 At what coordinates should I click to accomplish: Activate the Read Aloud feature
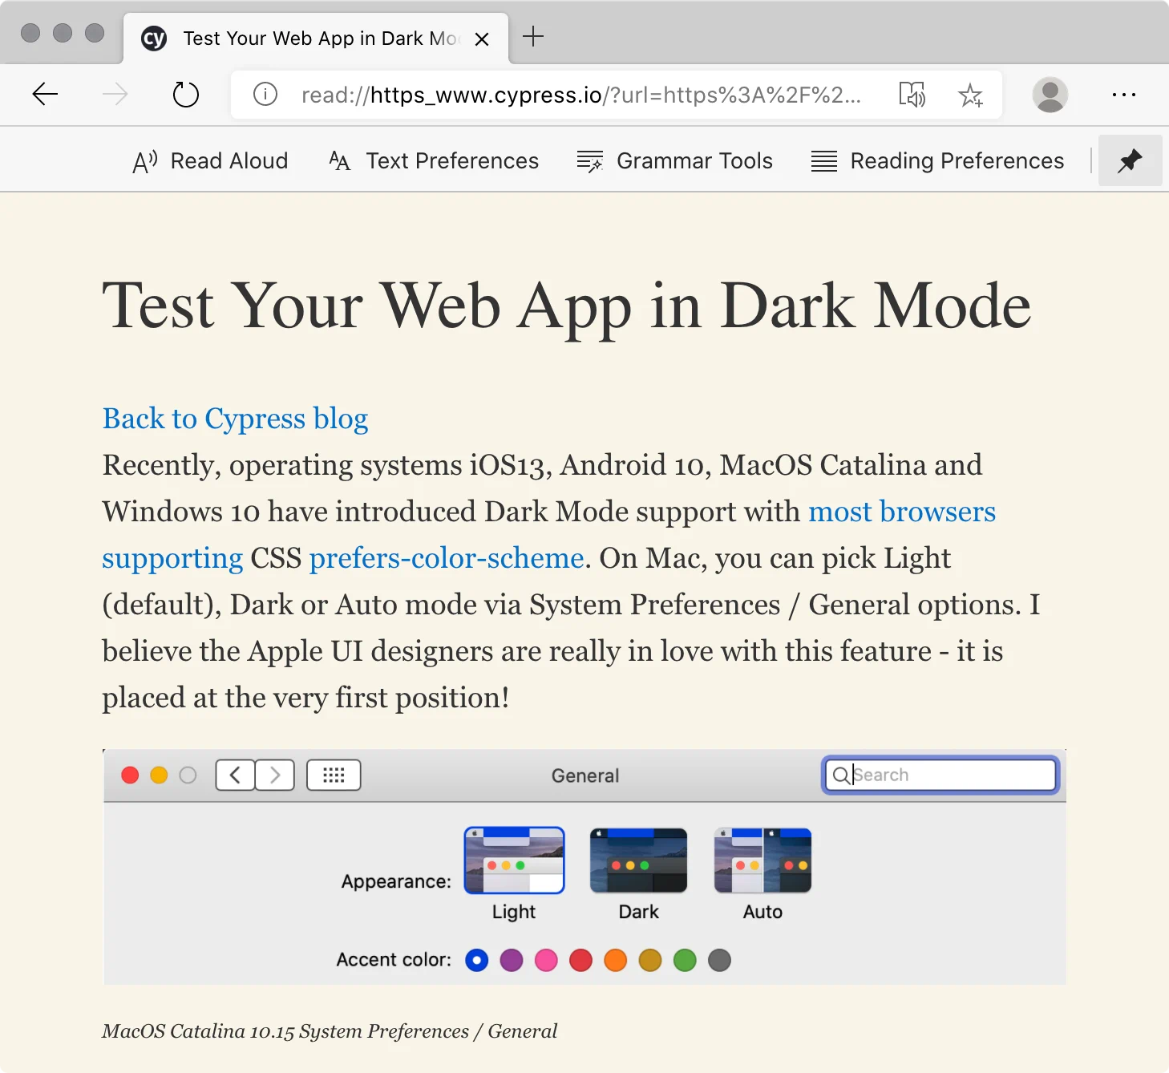coord(210,160)
